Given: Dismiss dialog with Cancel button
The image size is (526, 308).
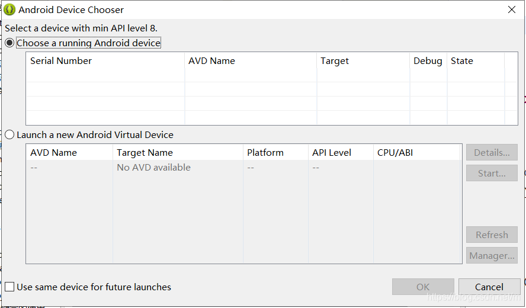Looking at the screenshot, I should (x=489, y=287).
